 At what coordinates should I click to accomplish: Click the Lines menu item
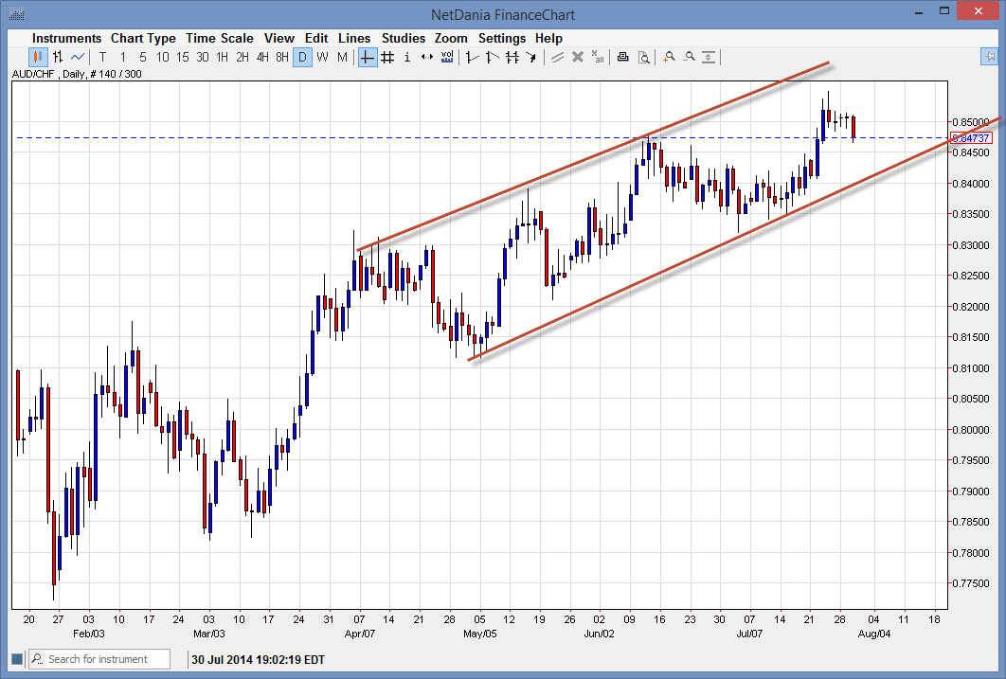(x=354, y=38)
